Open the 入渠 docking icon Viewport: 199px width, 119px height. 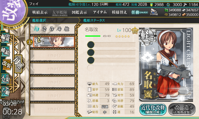5,78
